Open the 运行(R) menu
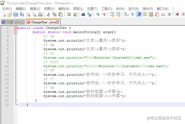 [x=133, y=9]
